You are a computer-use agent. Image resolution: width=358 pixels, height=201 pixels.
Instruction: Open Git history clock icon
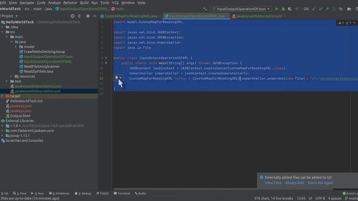[334, 9]
